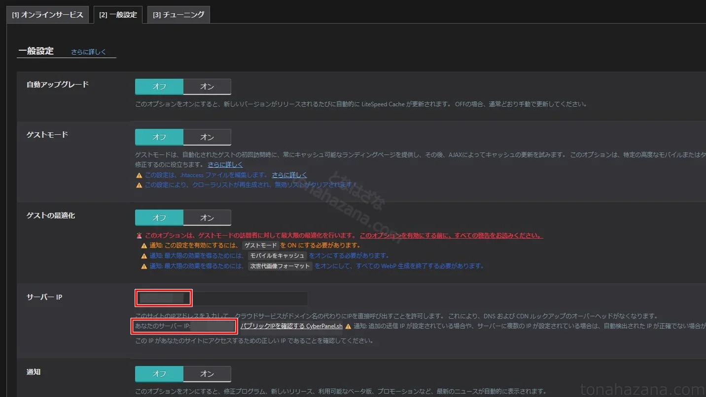706x397 pixels.
Task: Enable ゲストモード by clicking オン
Action: point(207,137)
